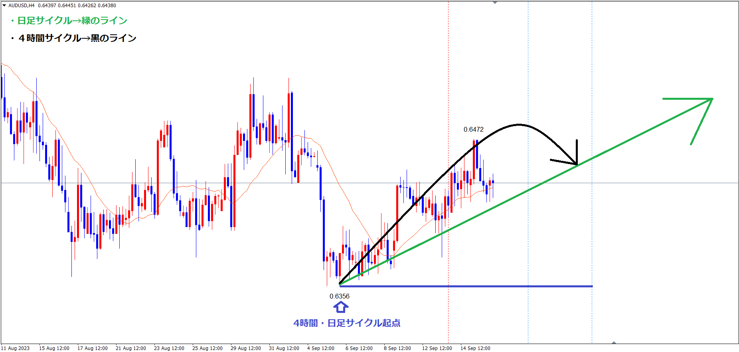739x352 pixels.
Task: Click the small triangle marker on bottom axis
Action: (x=614, y=342)
